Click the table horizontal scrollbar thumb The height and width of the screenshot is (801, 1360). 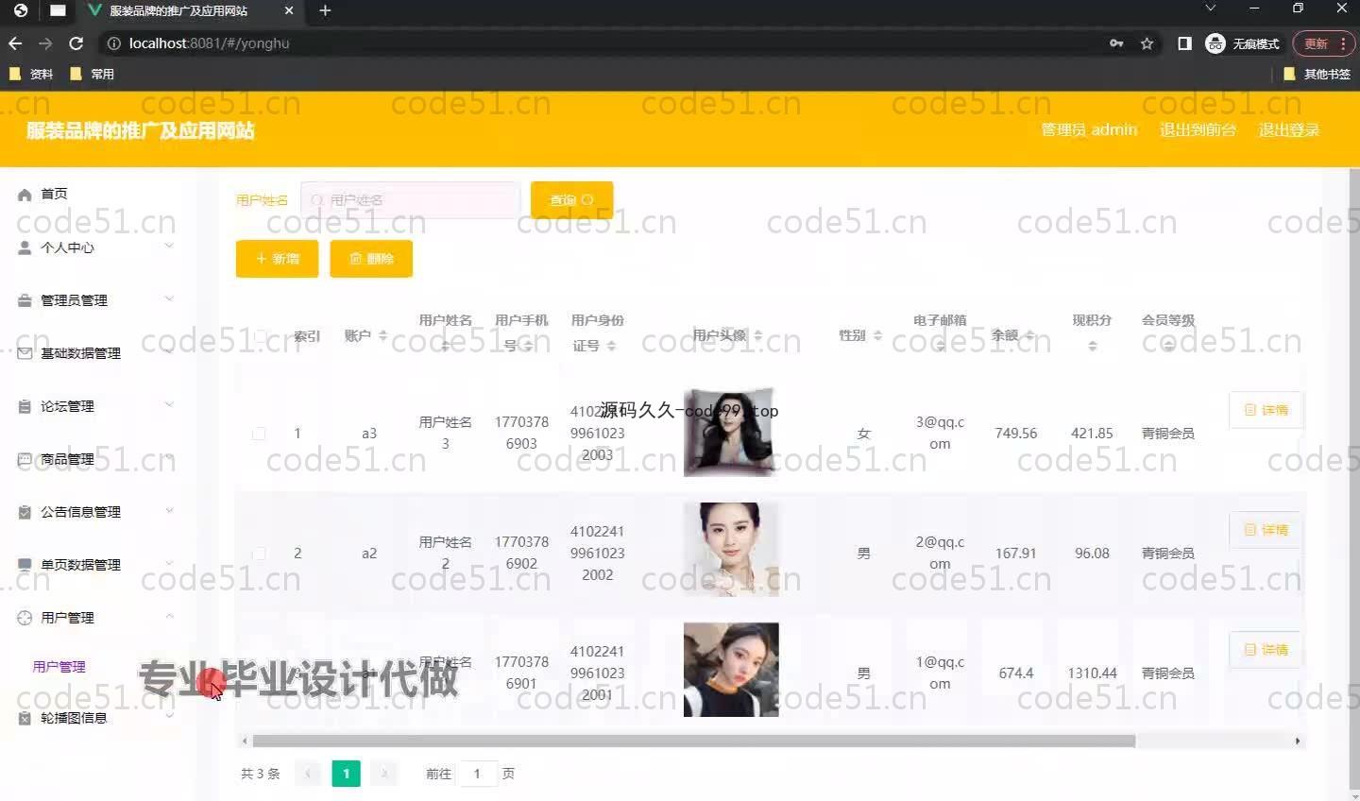pyautogui.click(x=693, y=741)
